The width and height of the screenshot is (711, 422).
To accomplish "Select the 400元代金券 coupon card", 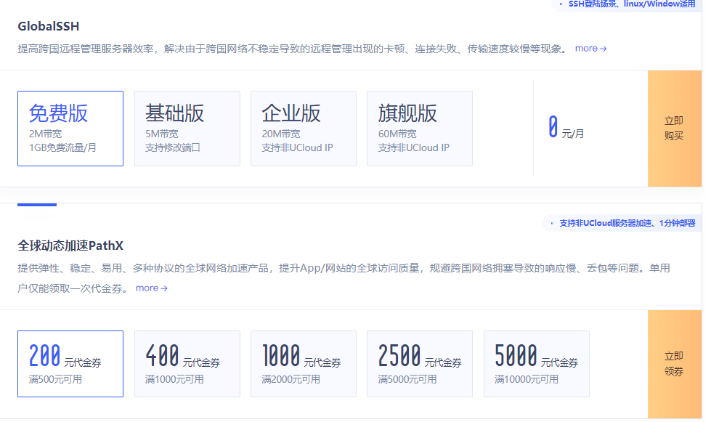I will pyautogui.click(x=187, y=364).
